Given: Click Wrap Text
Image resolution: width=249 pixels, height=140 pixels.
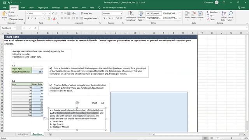Looking at the screenshot, I should (86, 14).
